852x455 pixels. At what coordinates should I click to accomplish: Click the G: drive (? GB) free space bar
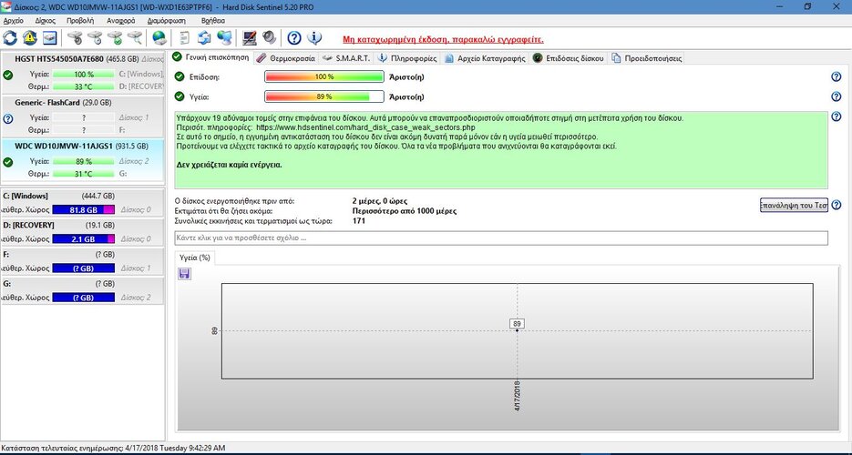[x=84, y=298]
